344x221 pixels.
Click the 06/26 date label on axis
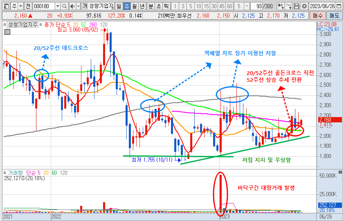coord(326,216)
